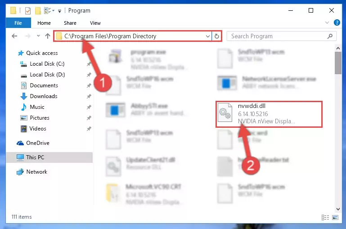346x229 pixels.
Task: Click the Forward navigation arrow
Action: point(28,36)
